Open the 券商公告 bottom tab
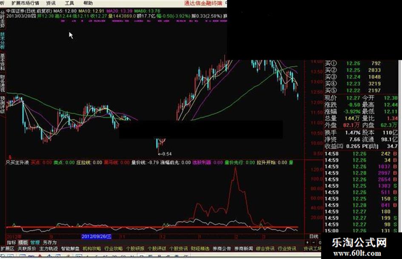Image resolution: width=402 pixels, height=259 pixels. pyautogui.click(x=222, y=248)
